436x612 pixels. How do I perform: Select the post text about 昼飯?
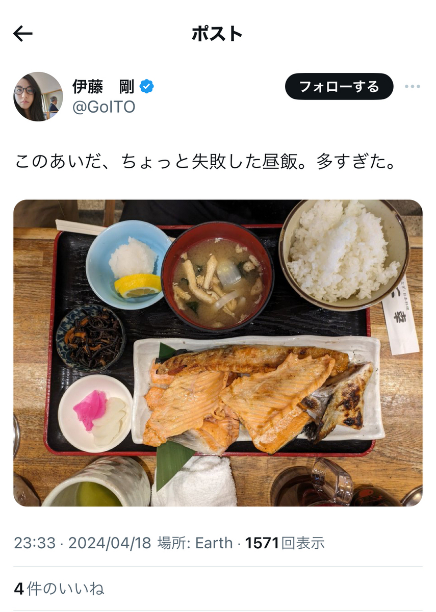pos(206,162)
